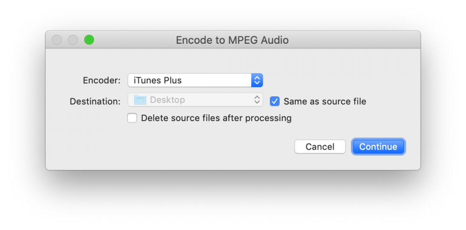Uncheck the Same as source file checkbox

[x=275, y=101]
